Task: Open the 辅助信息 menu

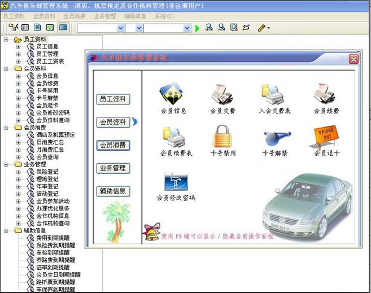Action: pos(135,16)
